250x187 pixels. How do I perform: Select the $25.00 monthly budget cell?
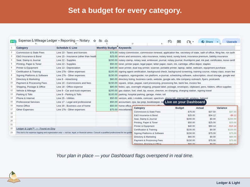107,56
